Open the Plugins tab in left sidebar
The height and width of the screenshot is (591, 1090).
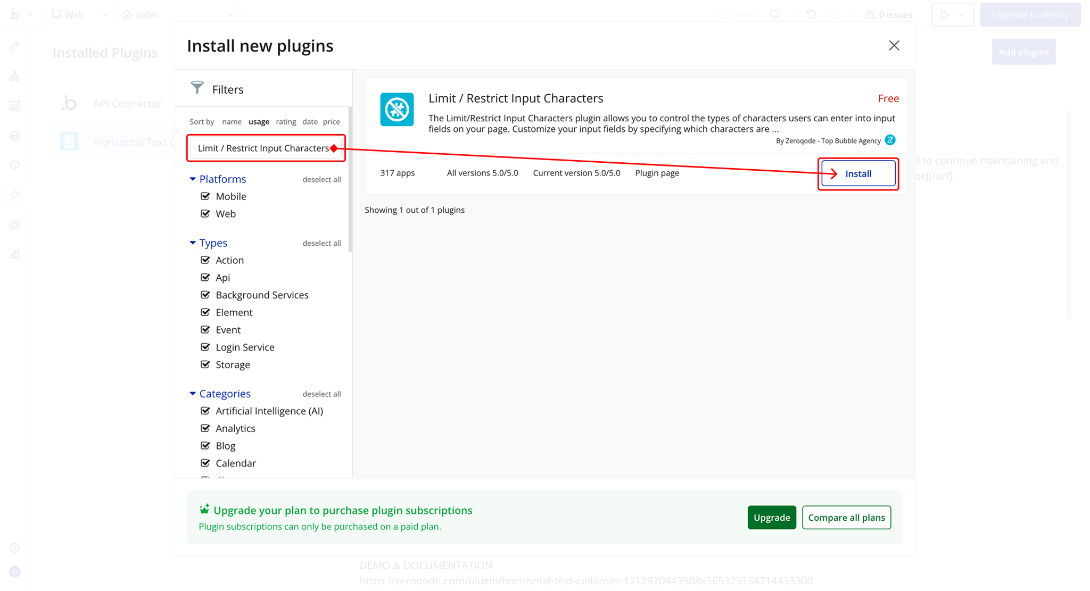pyautogui.click(x=15, y=195)
